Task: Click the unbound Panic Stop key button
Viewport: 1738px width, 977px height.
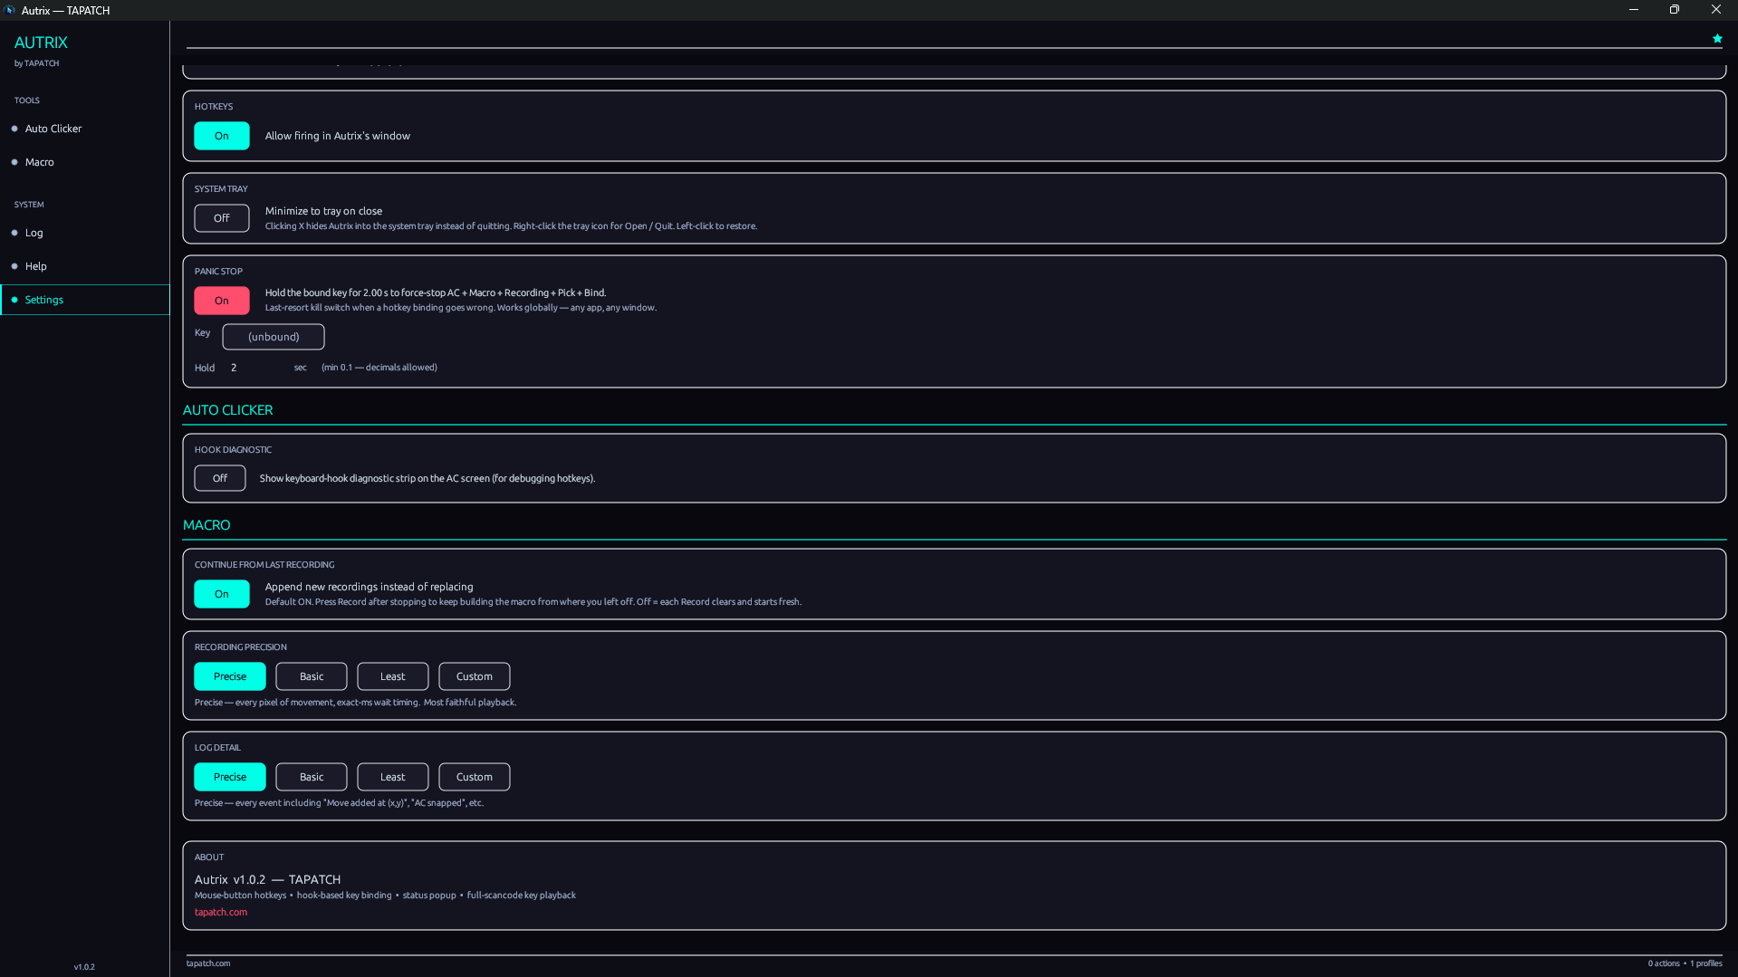Action: (274, 337)
